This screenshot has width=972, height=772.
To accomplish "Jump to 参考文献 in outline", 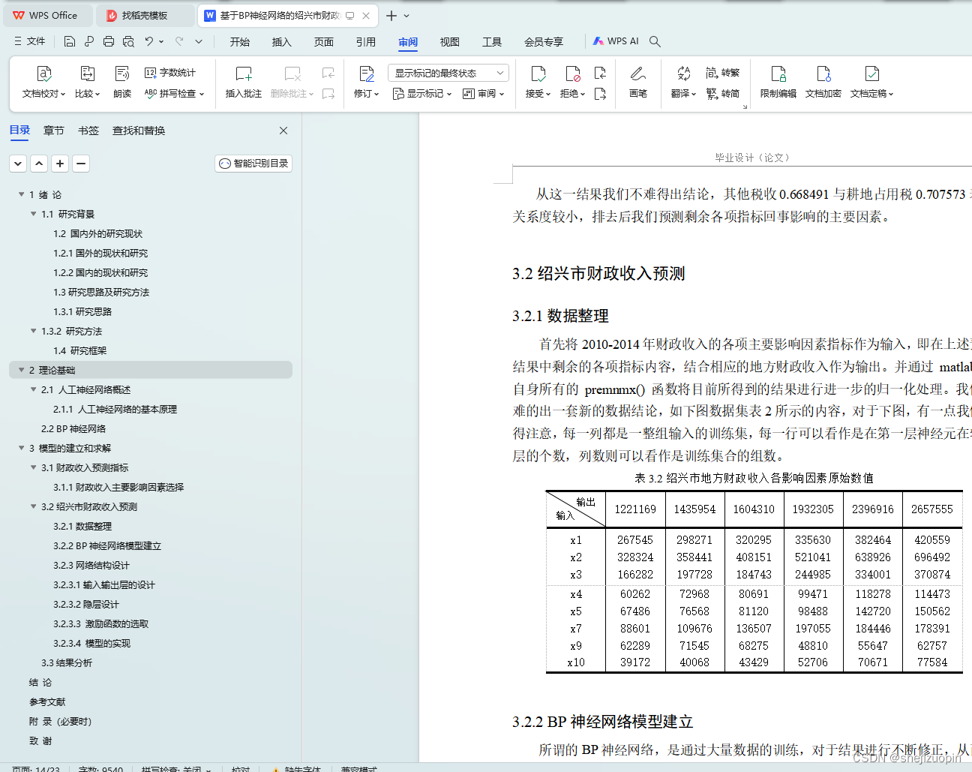I will (x=47, y=701).
